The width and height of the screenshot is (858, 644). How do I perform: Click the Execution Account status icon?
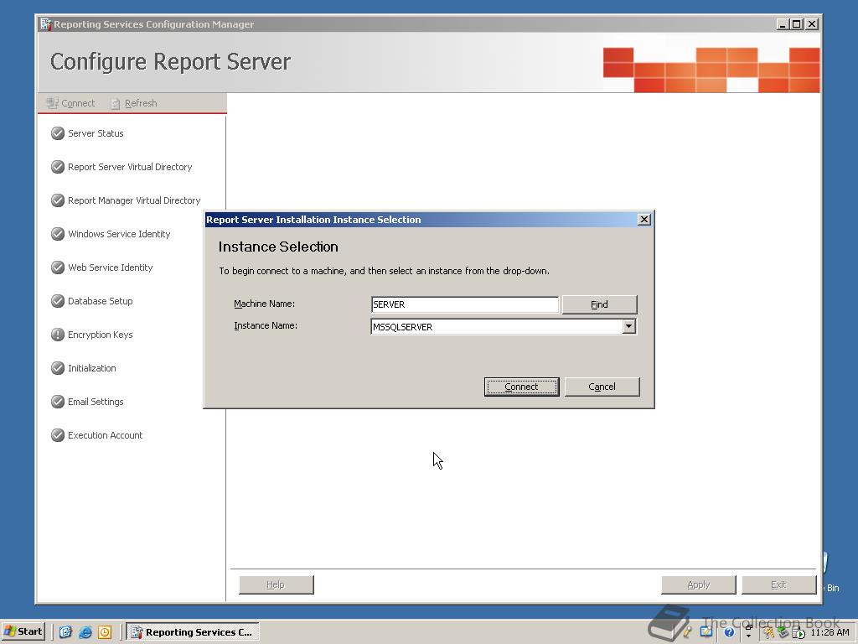click(x=58, y=435)
